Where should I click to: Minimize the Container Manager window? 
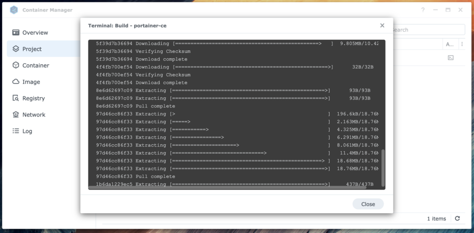tap(436, 10)
